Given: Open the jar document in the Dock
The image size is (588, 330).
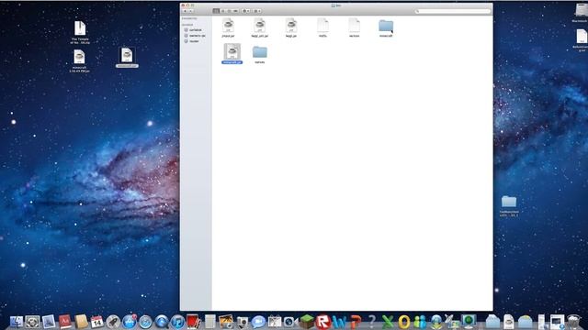Looking at the screenshot, I should 509,322.
